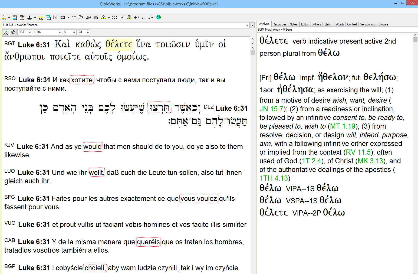Click the small arrow button right of the summary box

click(252, 25)
